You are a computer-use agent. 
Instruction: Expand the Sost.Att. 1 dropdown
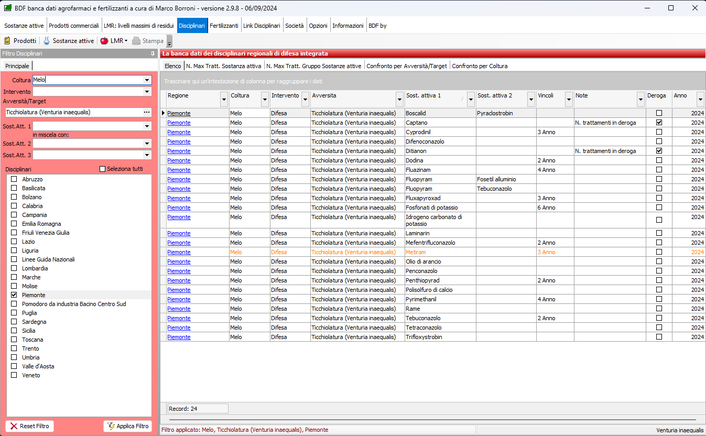click(147, 126)
